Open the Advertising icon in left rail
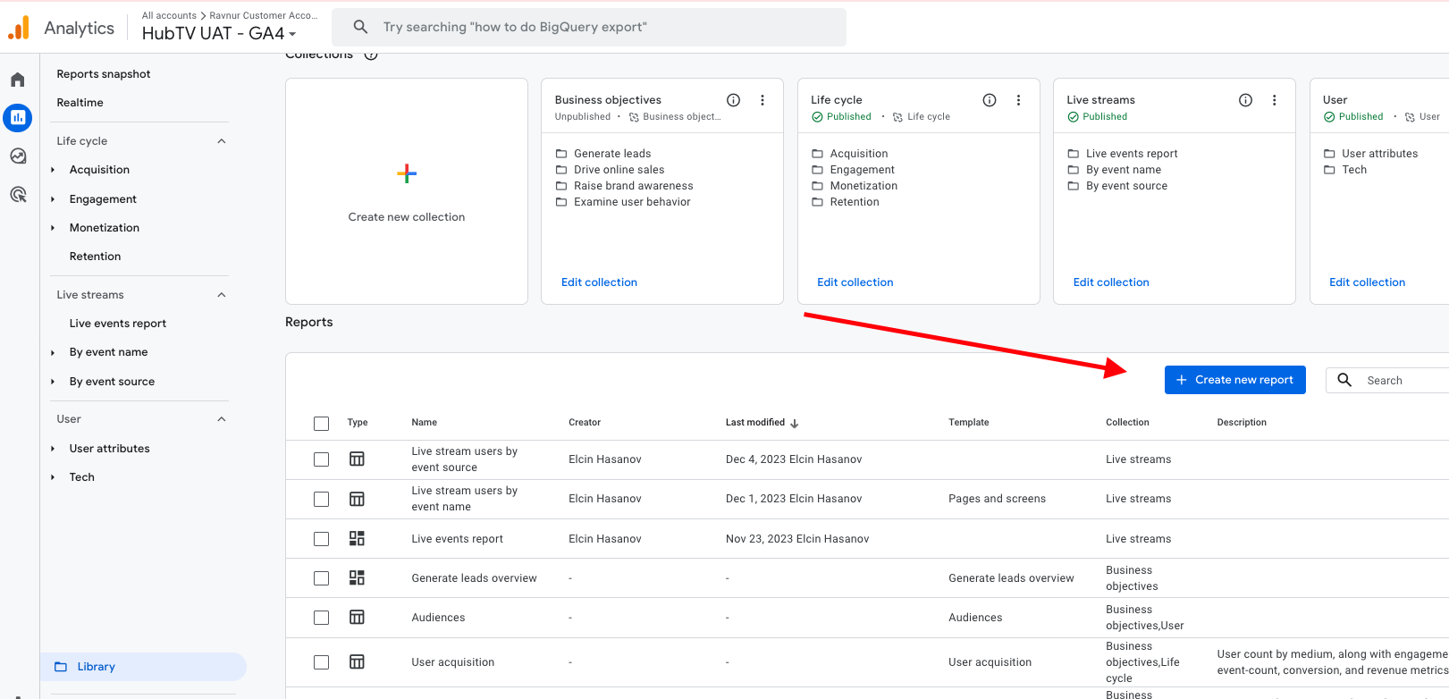Screen dimensions: 1449x699 click(x=18, y=194)
